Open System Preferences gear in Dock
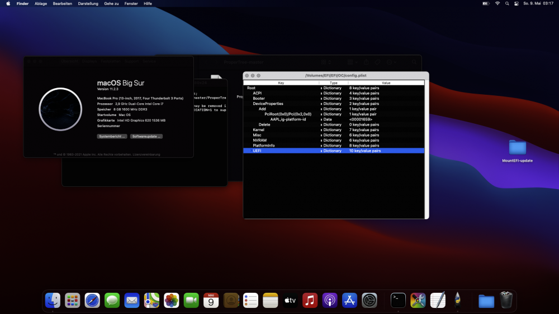559x314 pixels. coord(369,301)
